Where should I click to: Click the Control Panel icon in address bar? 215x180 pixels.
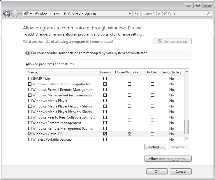click(x=26, y=13)
